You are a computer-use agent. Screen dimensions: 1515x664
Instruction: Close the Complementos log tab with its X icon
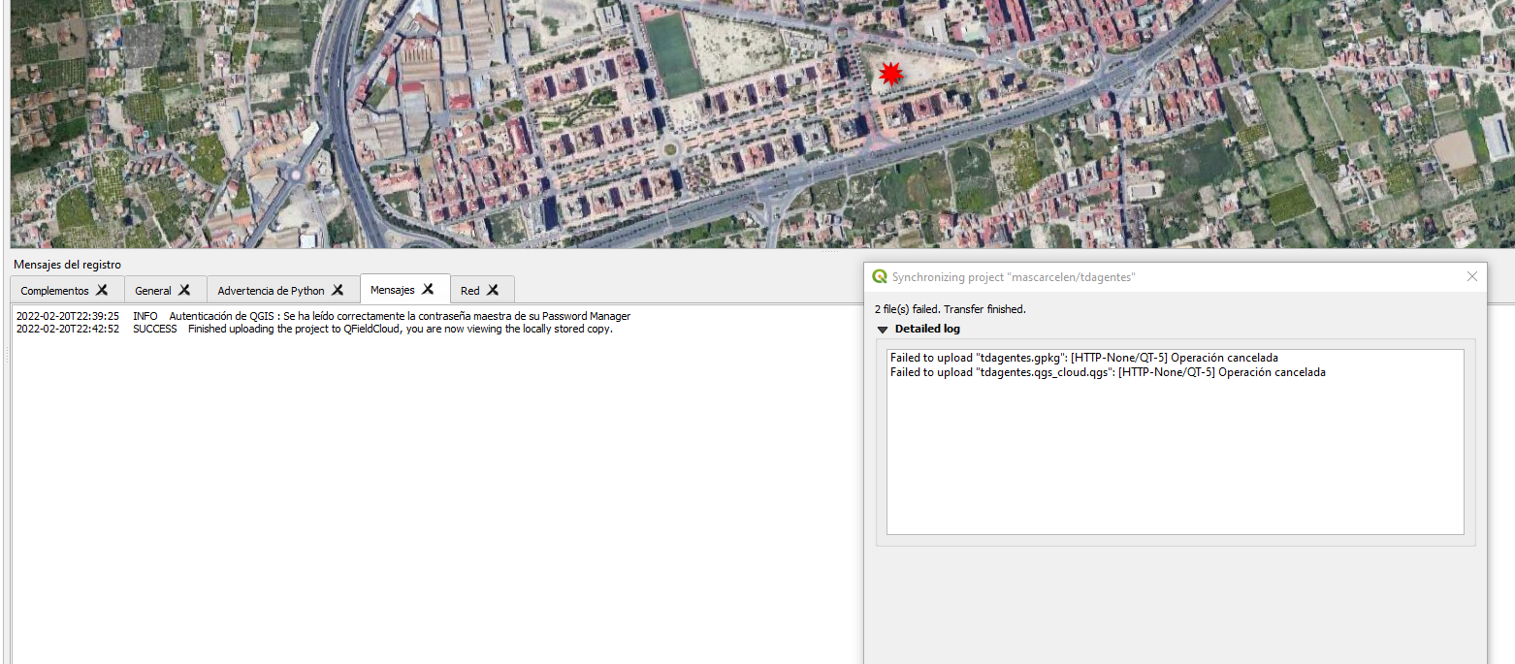click(103, 289)
